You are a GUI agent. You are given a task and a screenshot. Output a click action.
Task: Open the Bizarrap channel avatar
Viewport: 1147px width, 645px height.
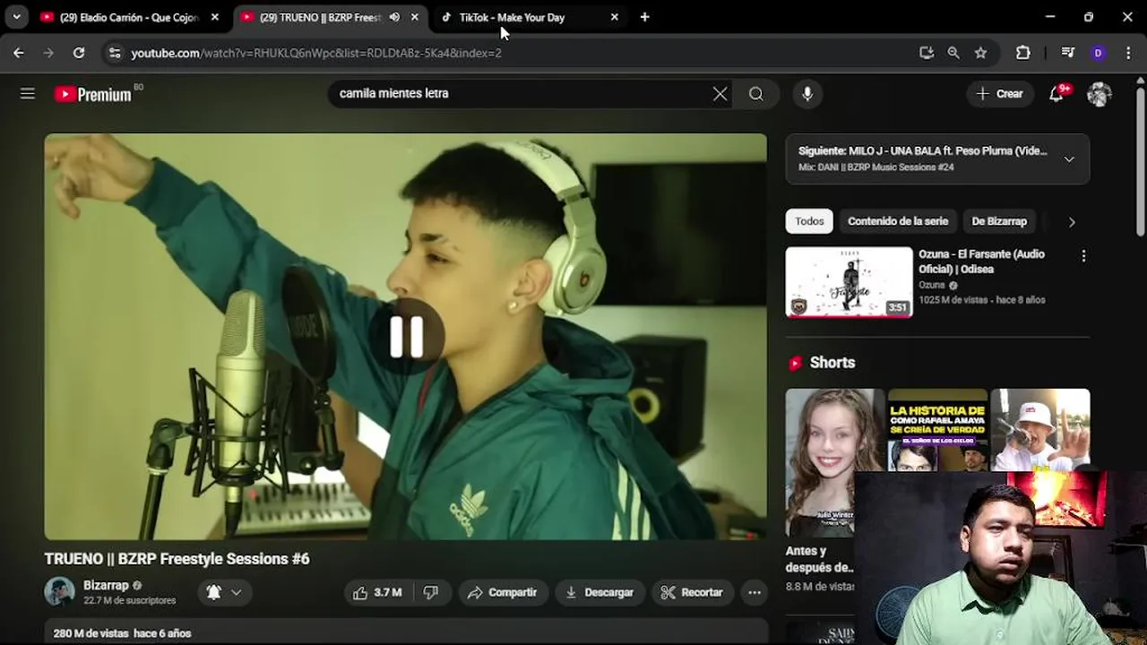point(60,591)
